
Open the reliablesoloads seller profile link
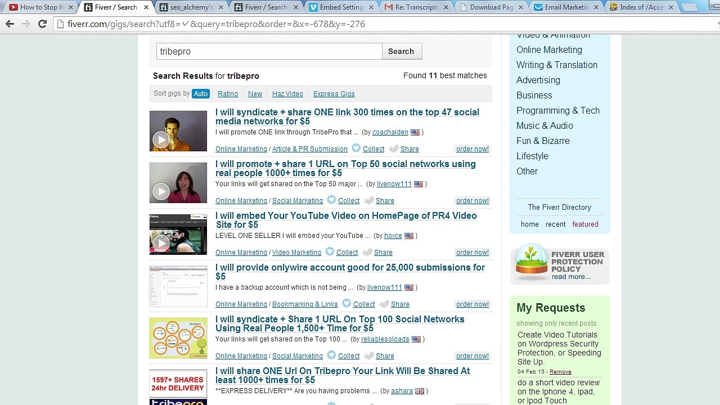385,339
